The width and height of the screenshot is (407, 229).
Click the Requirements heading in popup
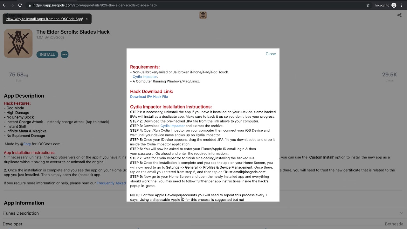[x=145, y=67]
